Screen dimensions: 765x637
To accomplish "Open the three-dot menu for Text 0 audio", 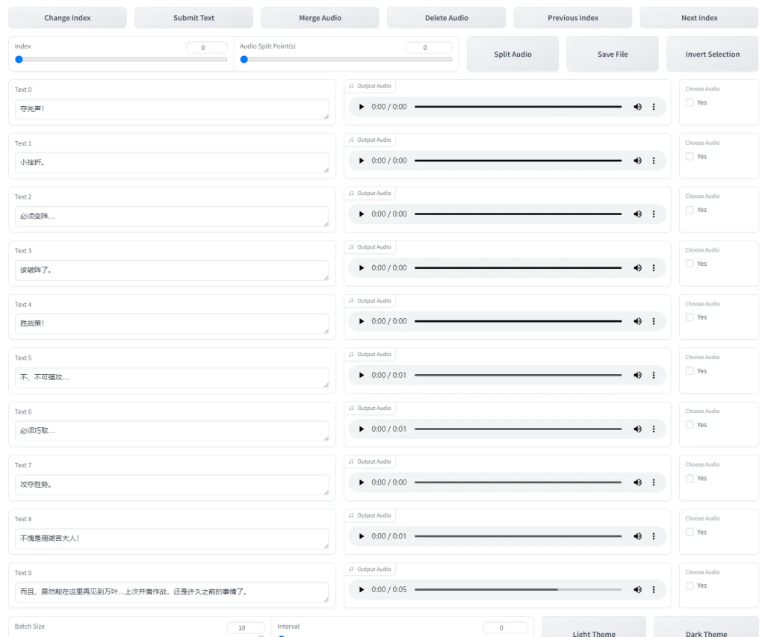I will point(654,107).
